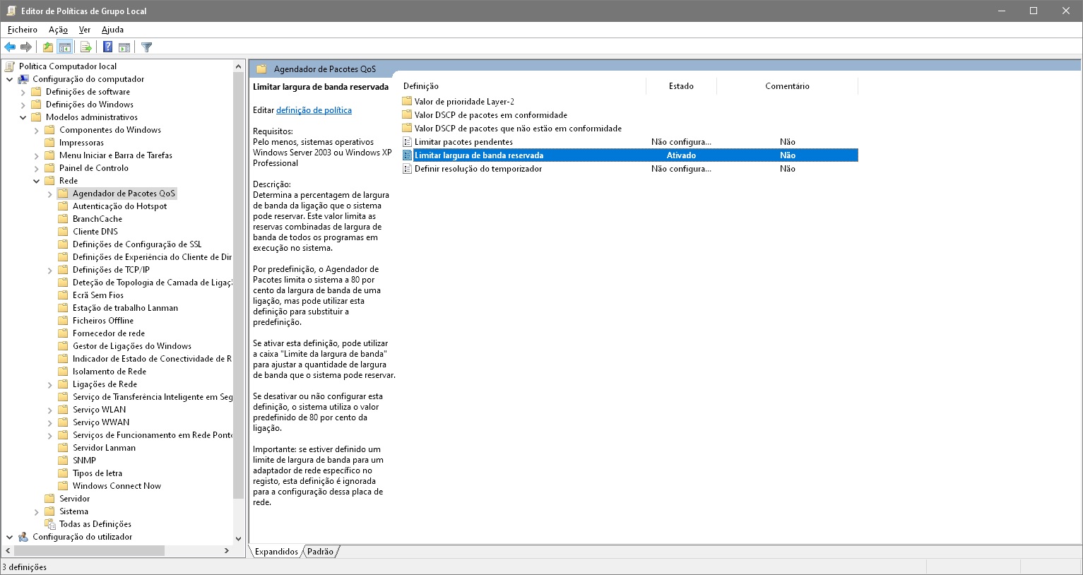This screenshot has height=575, width=1083.
Task: Switch to the Expandidos tab
Action: 276,552
